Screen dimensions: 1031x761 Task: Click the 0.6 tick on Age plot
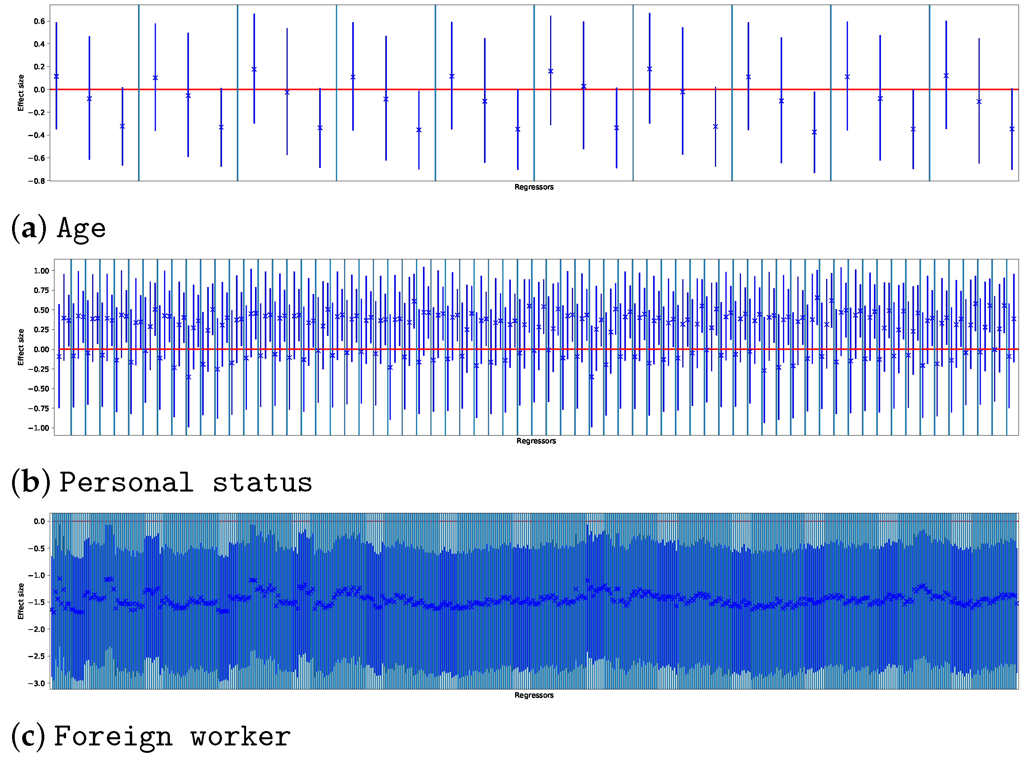pyautogui.click(x=39, y=21)
